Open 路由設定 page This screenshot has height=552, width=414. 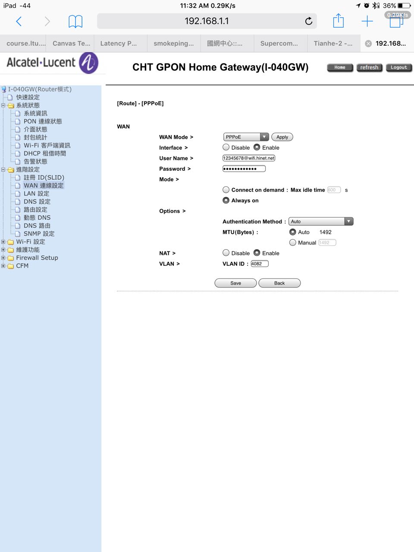pyautogui.click(x=35, y=210)
